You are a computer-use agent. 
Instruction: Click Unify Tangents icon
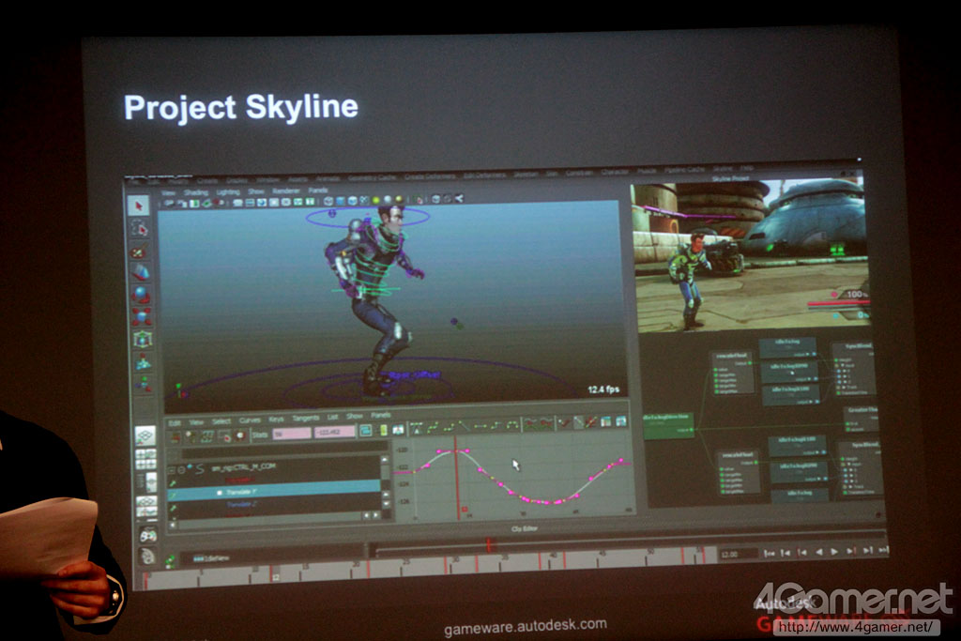click(578, 421)
